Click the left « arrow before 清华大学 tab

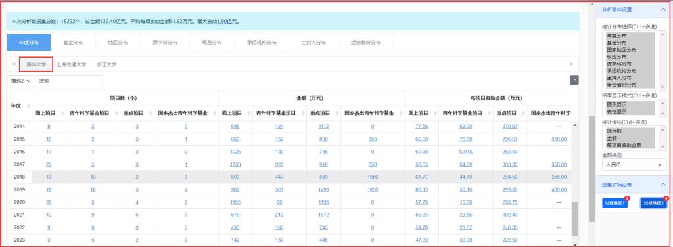coord(14,64)
